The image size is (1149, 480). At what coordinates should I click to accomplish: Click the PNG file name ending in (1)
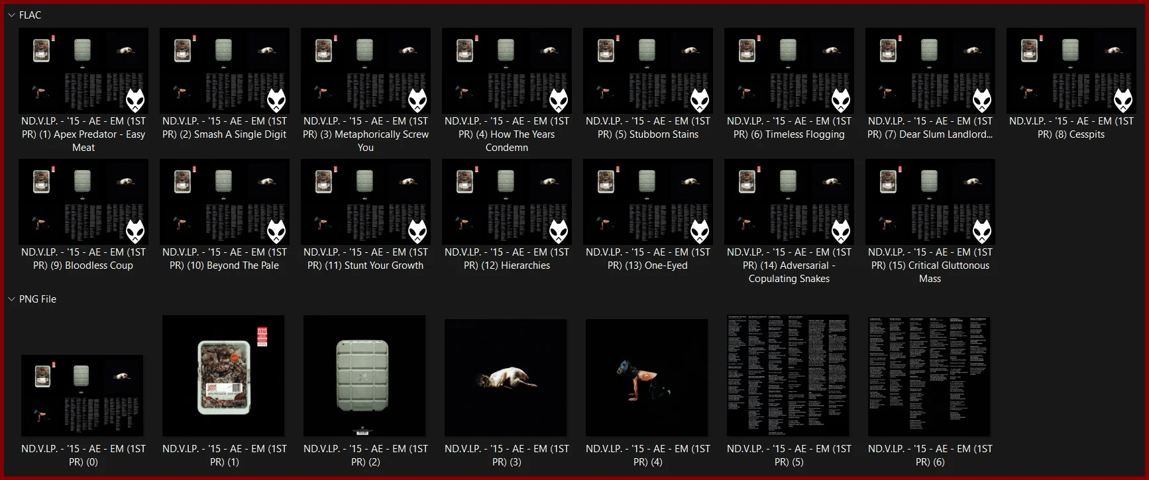coord(225,456)
